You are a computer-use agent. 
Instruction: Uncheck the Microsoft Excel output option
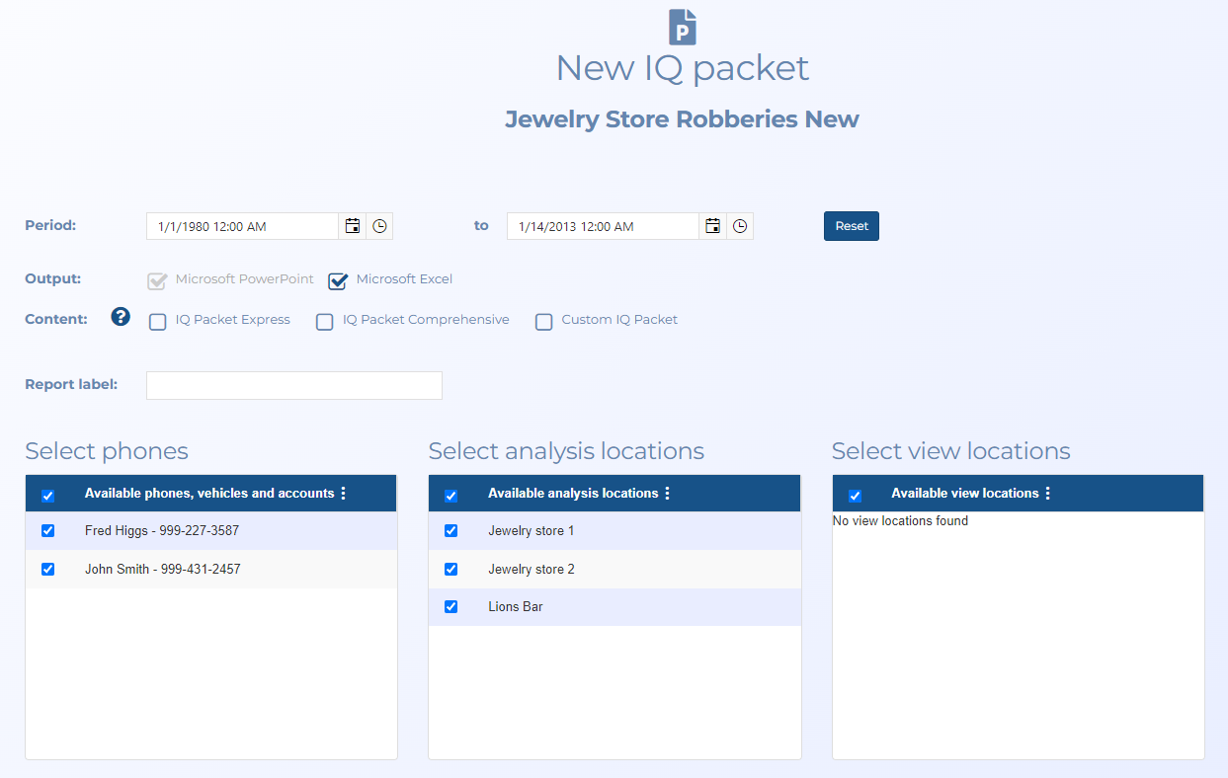339,281
